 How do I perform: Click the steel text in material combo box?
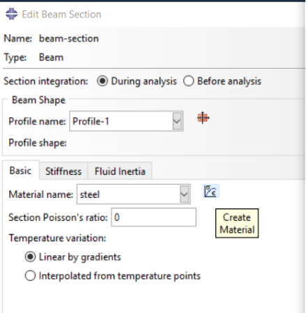click(x=90, y=194)
